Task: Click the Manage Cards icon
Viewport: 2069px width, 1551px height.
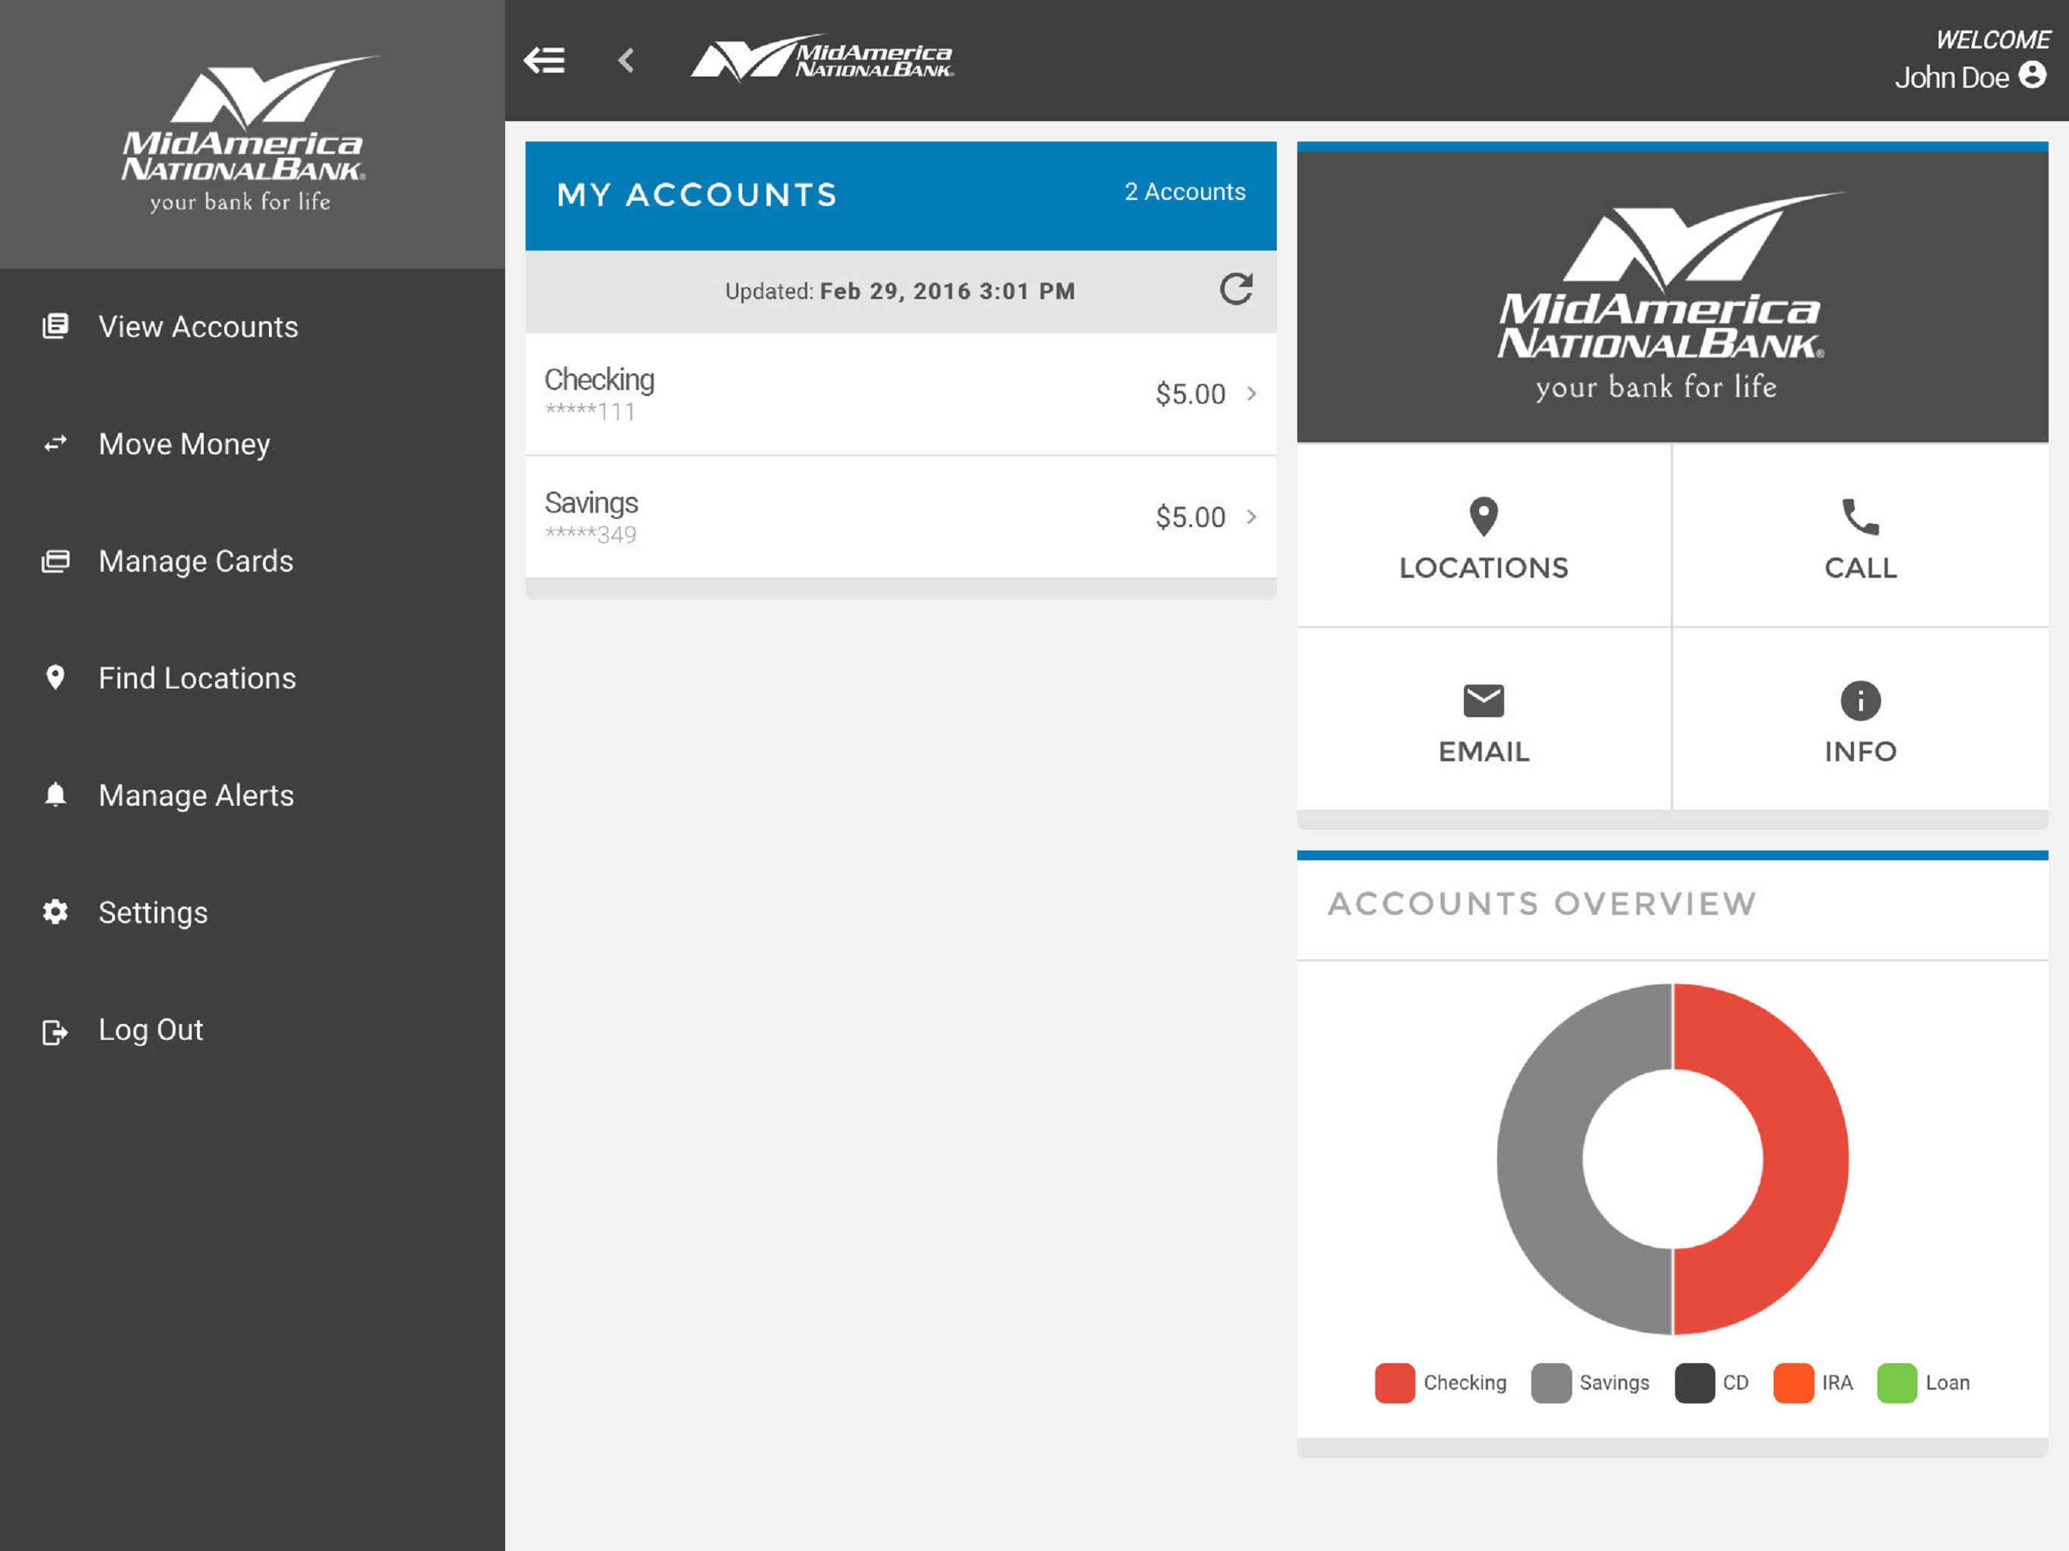Action: pyautogui.click(x=55, y=561)
